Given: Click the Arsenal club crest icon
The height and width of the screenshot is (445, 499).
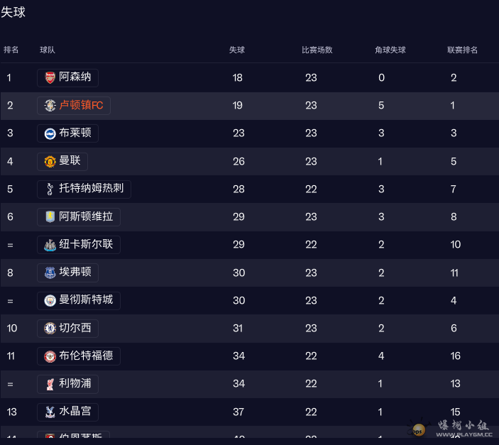Looking at the screenshot, I should 50,78.
